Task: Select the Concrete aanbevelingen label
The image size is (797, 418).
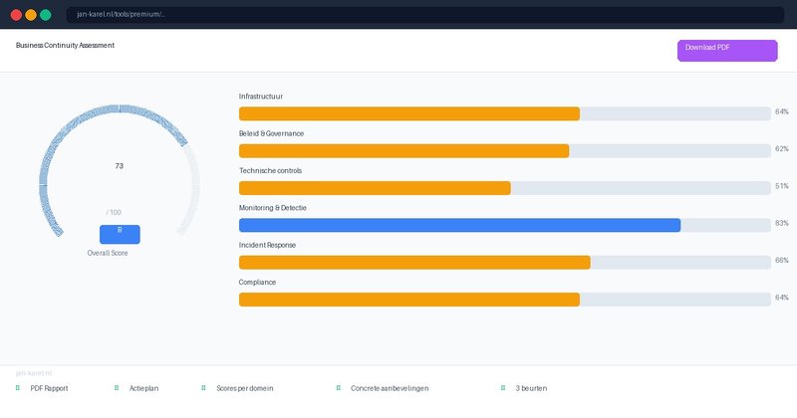Action: click(390, 388)
